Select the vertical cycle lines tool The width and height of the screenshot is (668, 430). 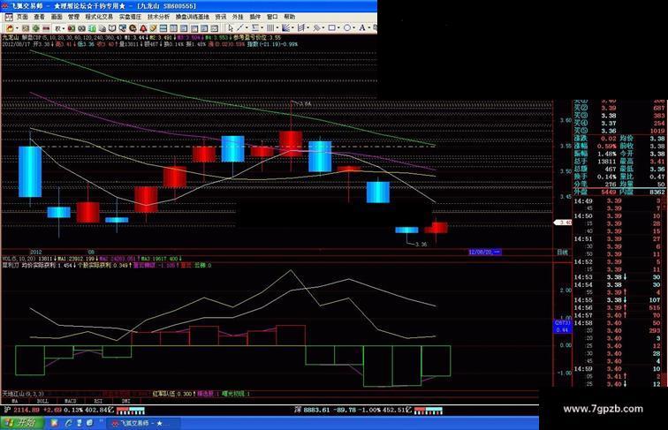[270, 28]
